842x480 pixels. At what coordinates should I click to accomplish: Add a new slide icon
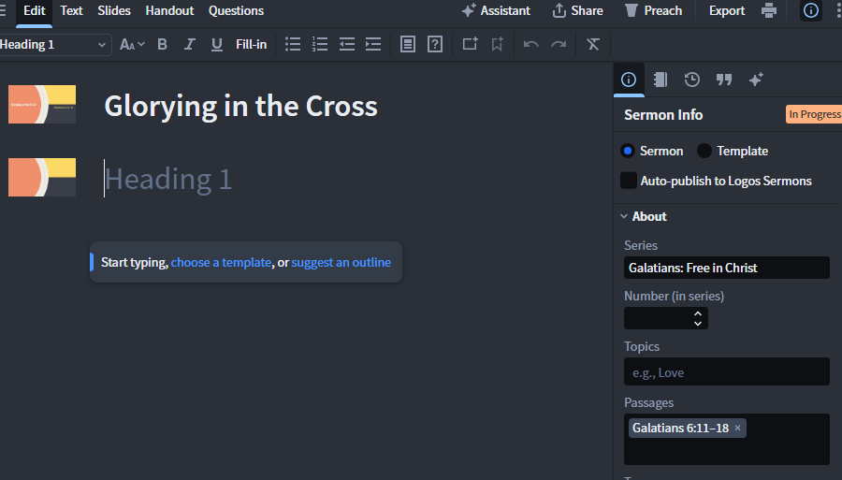click(x=470, y=44)
